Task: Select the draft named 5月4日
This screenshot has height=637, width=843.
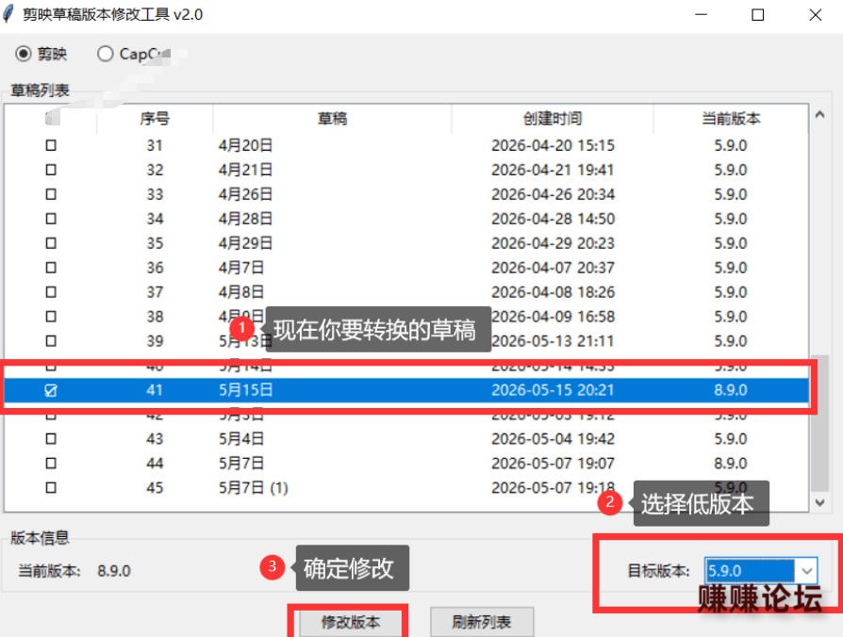Action: [240, 439]
